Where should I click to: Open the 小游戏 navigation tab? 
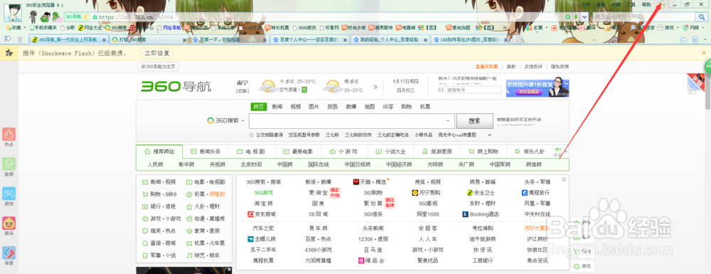(x=344, y=152)
